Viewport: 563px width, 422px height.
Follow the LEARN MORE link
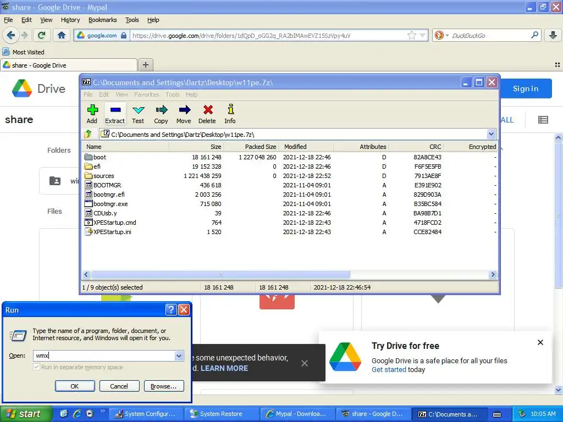(224, 368)
